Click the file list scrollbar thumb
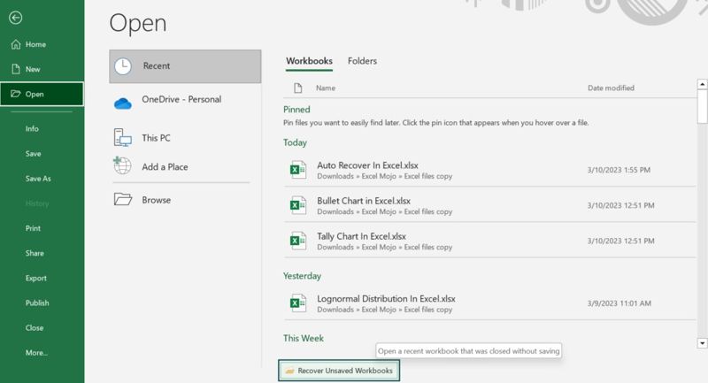This screenshot has width=708, height=383. [x=702, y=106]
